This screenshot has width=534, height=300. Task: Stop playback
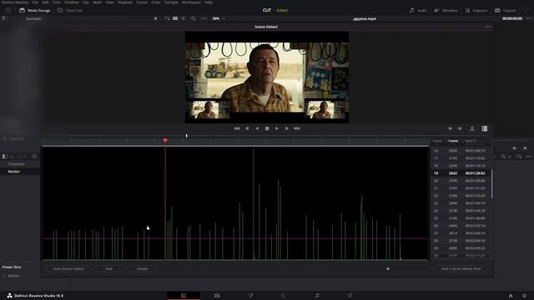267,128
